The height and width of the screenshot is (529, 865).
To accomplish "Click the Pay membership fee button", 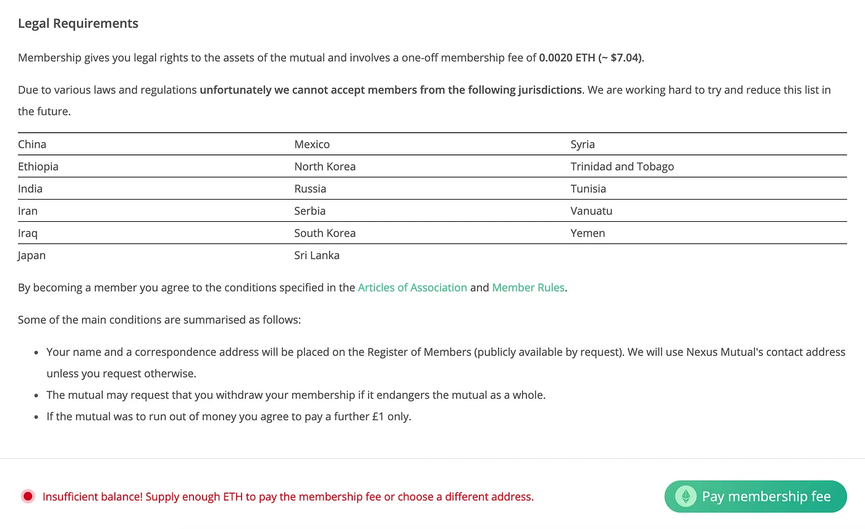I will pyautogui.click(x=755, y=496).
